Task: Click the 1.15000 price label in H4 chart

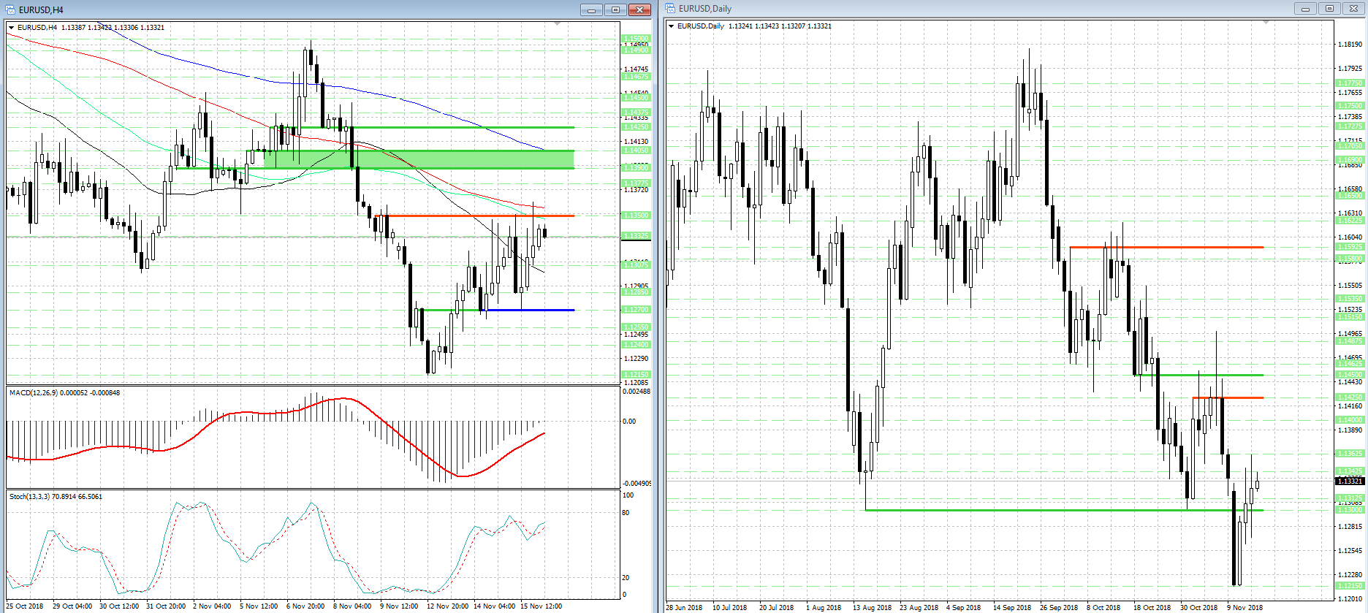Action: point(636,38)
